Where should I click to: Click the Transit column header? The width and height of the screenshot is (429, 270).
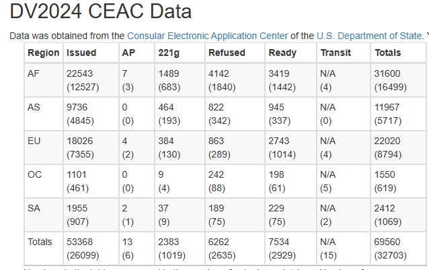336,53
